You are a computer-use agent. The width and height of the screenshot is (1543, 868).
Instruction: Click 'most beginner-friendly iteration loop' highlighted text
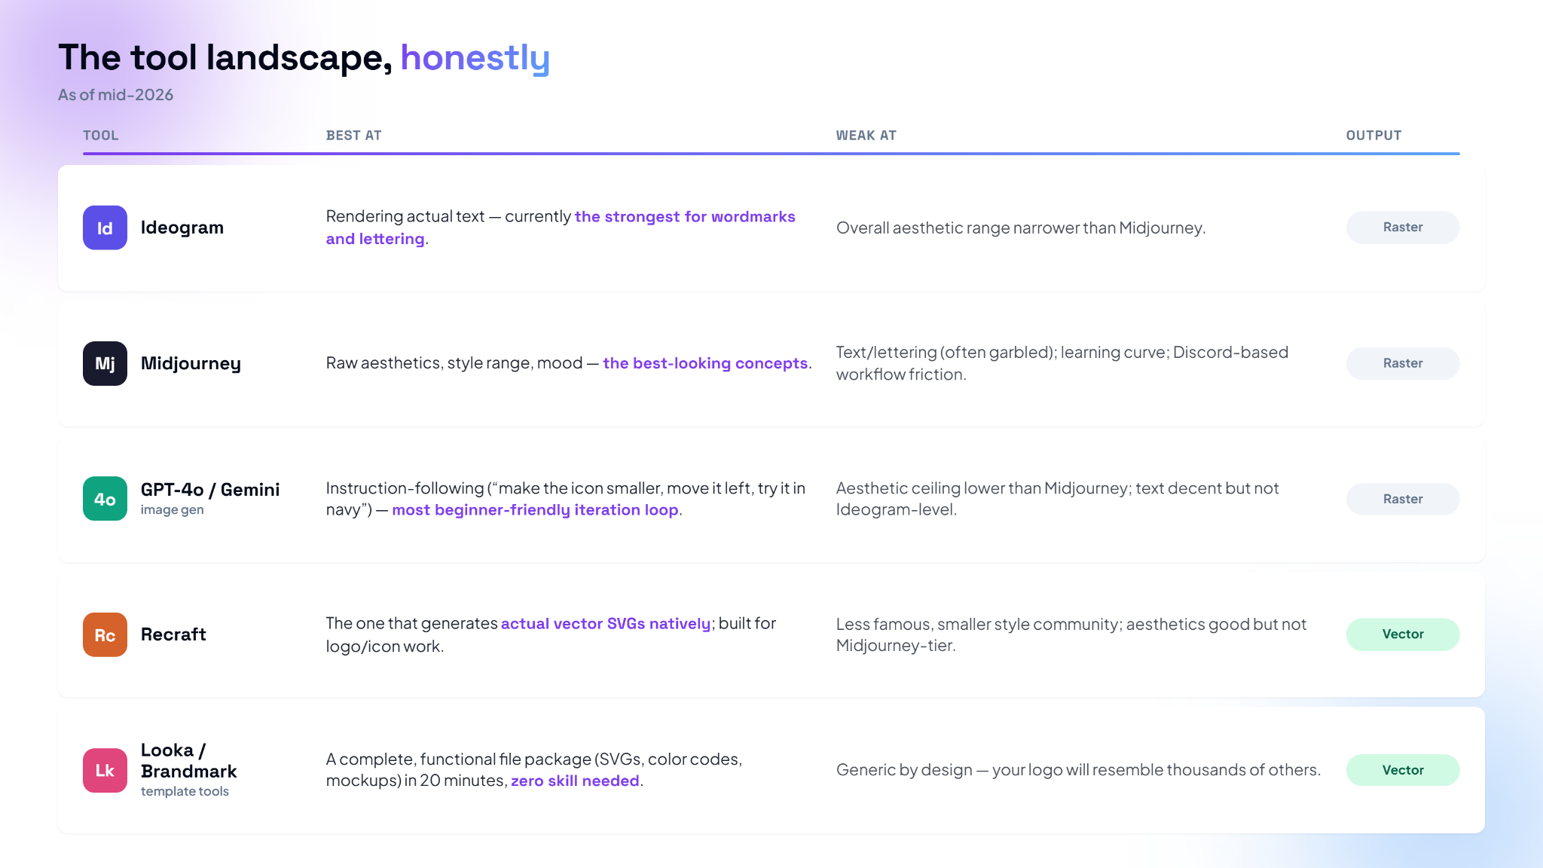(x=535, y=510)
